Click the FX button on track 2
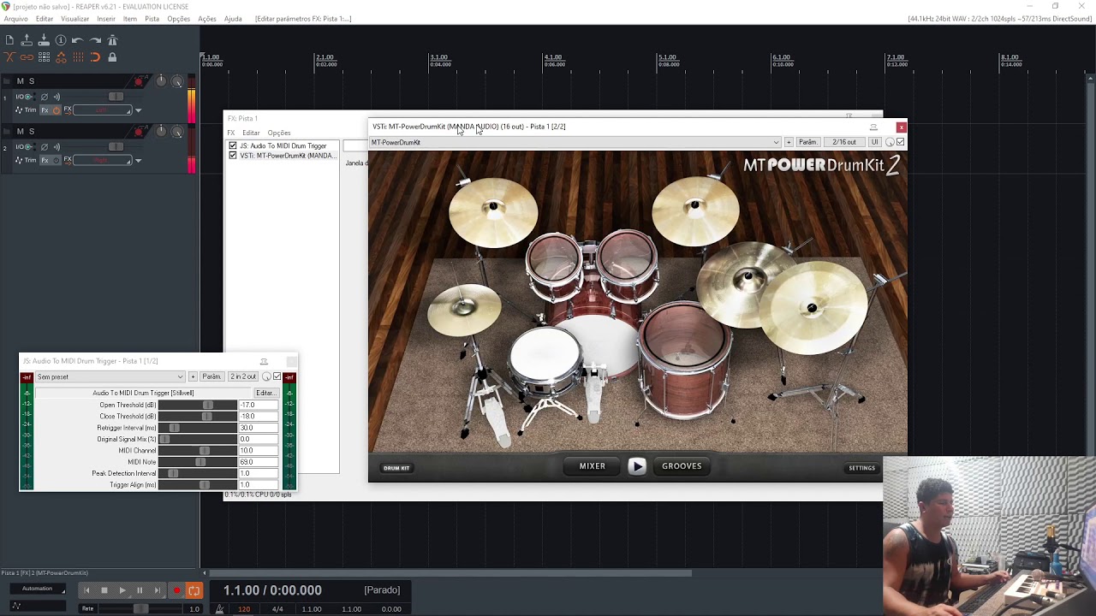Image resolution: width=1096 pixels, height=616 pixels. tap(45, 160)
